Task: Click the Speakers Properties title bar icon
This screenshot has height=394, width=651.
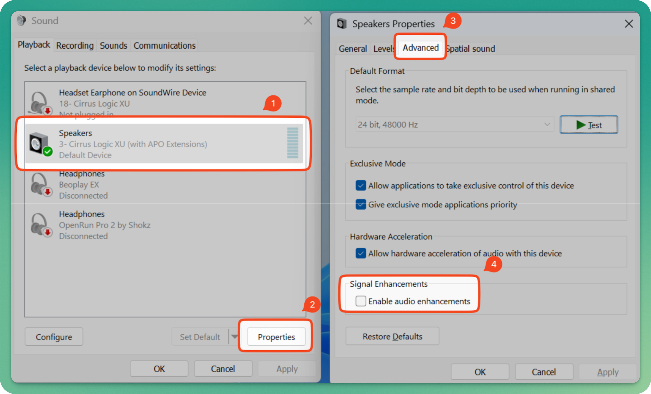Action: pos(342,24)
